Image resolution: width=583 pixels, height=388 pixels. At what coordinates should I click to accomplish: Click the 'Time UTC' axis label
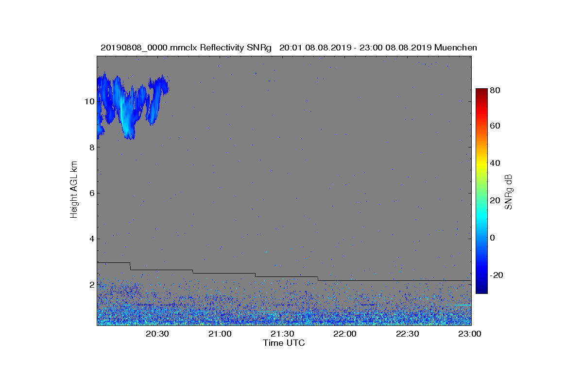tap(284, 343)
